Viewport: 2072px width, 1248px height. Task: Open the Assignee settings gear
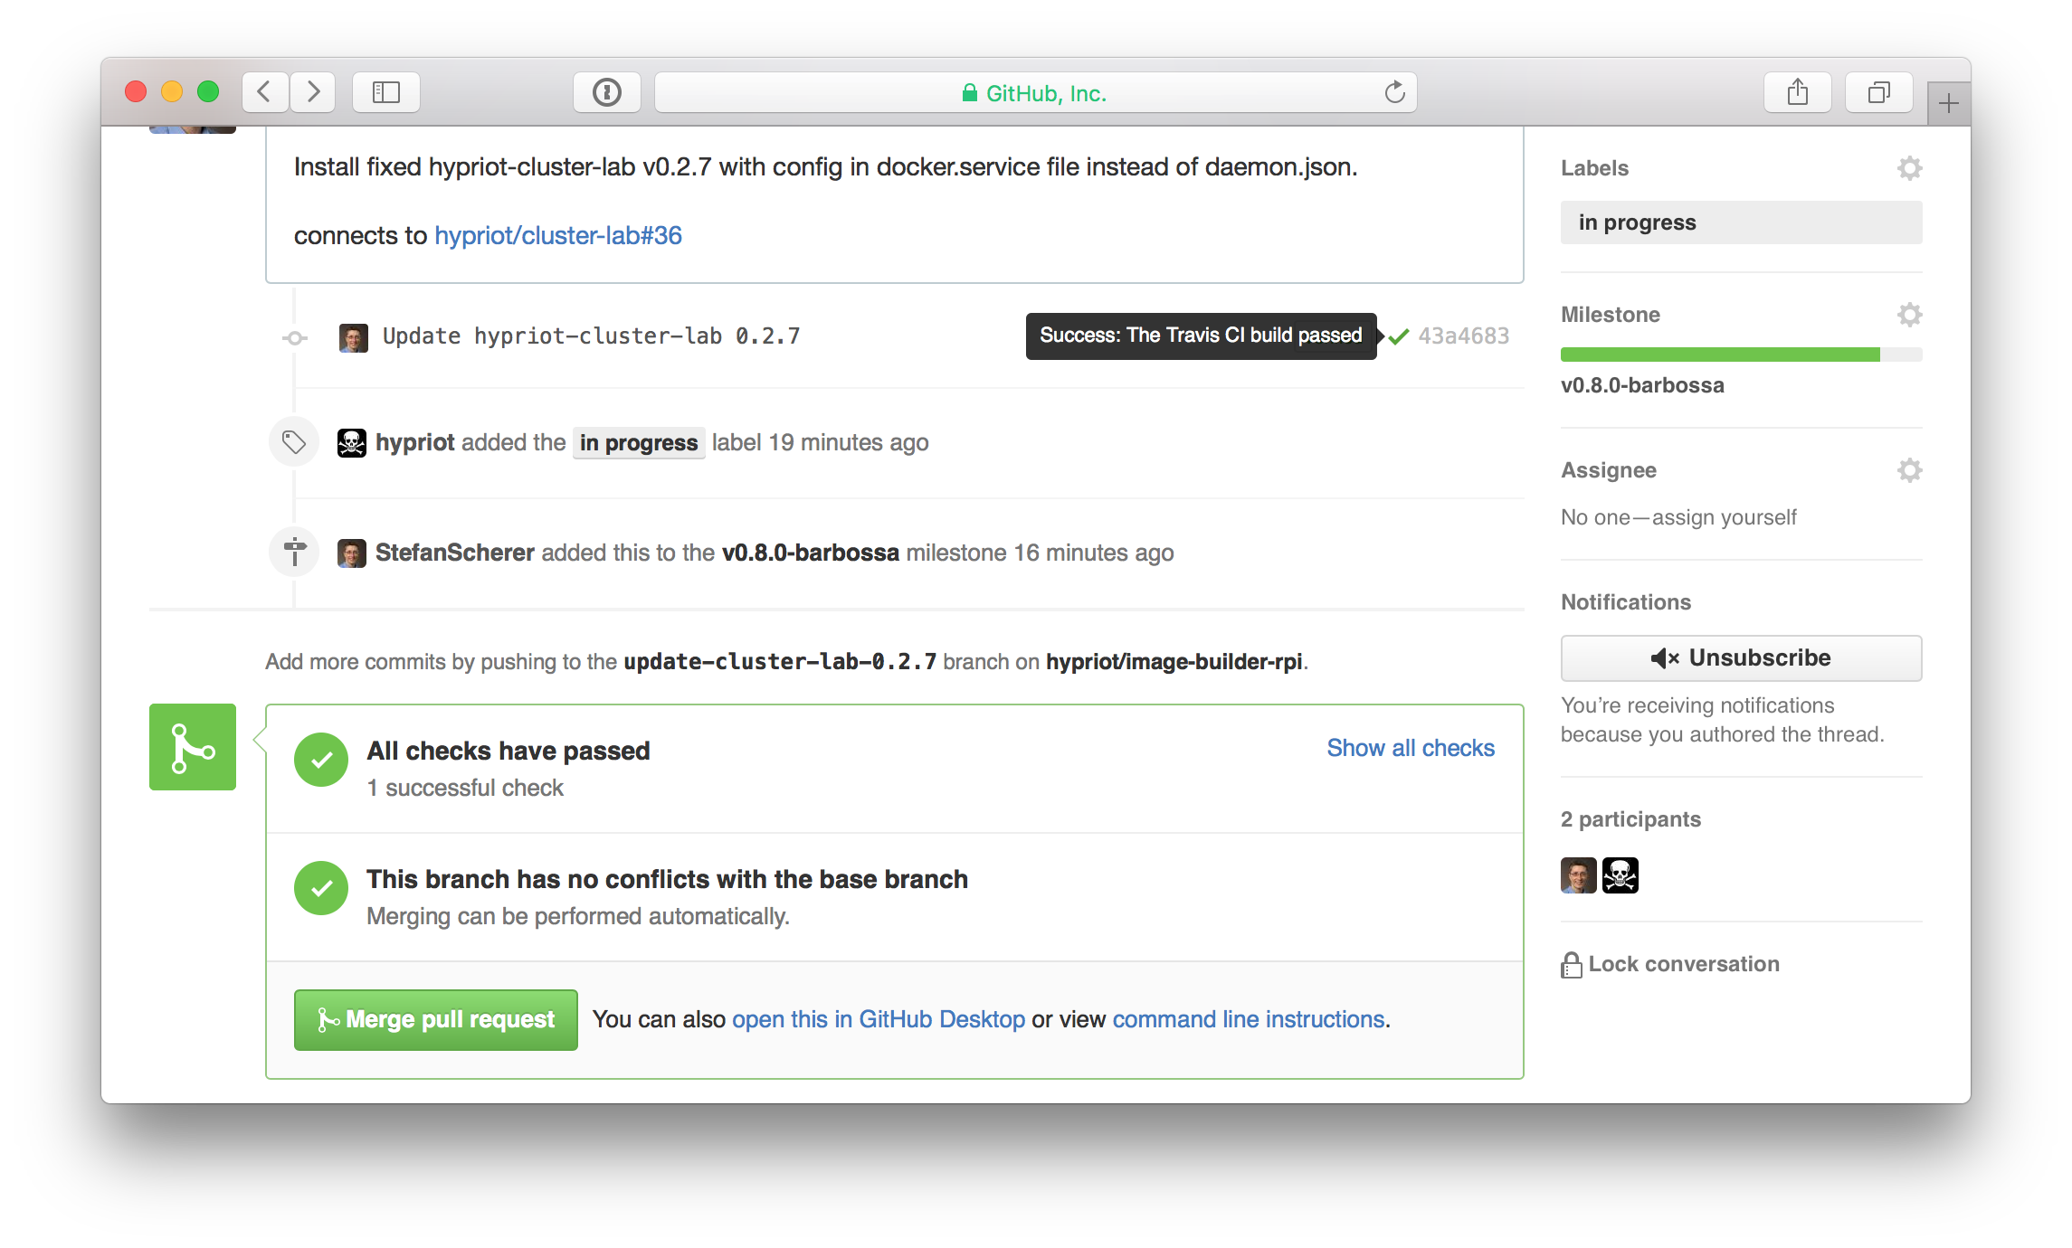(x=1909, y=469)
